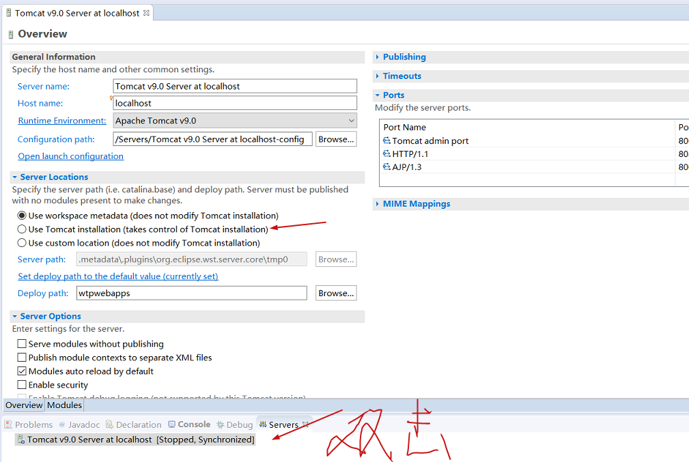This screenshot has height=462, width=689.
Task: Collapse the Server Options section
Action: click(14, 316)
